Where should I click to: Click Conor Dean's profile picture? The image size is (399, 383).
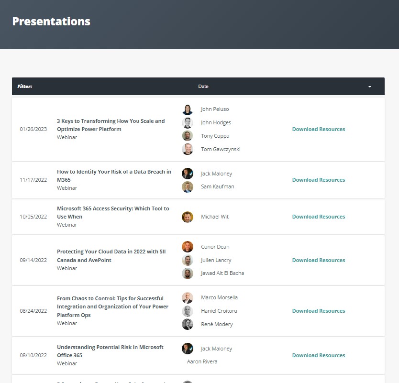pos(188,247)
